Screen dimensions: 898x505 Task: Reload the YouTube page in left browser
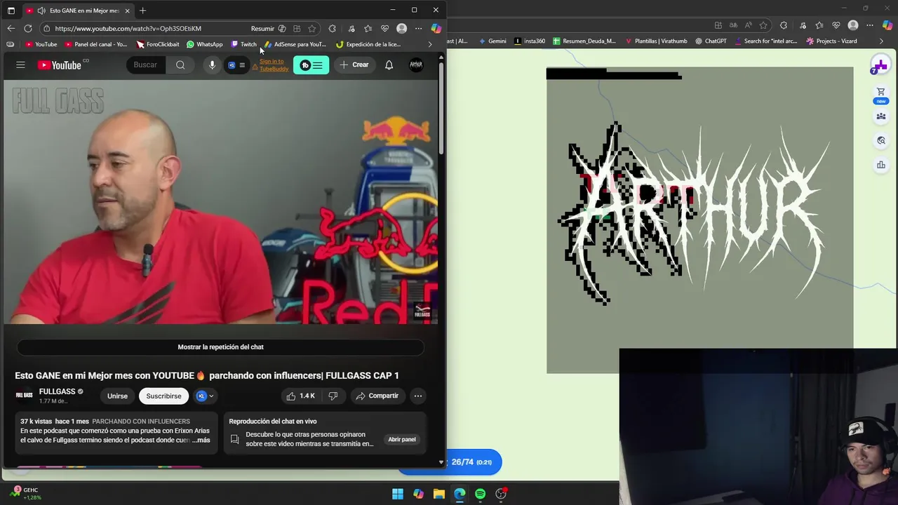pos(27,28)
